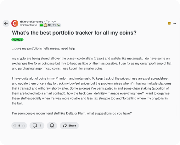The image size is (180, 145).
Task: Open the three-dots post options menu
Action: click(x=174, y=23)
